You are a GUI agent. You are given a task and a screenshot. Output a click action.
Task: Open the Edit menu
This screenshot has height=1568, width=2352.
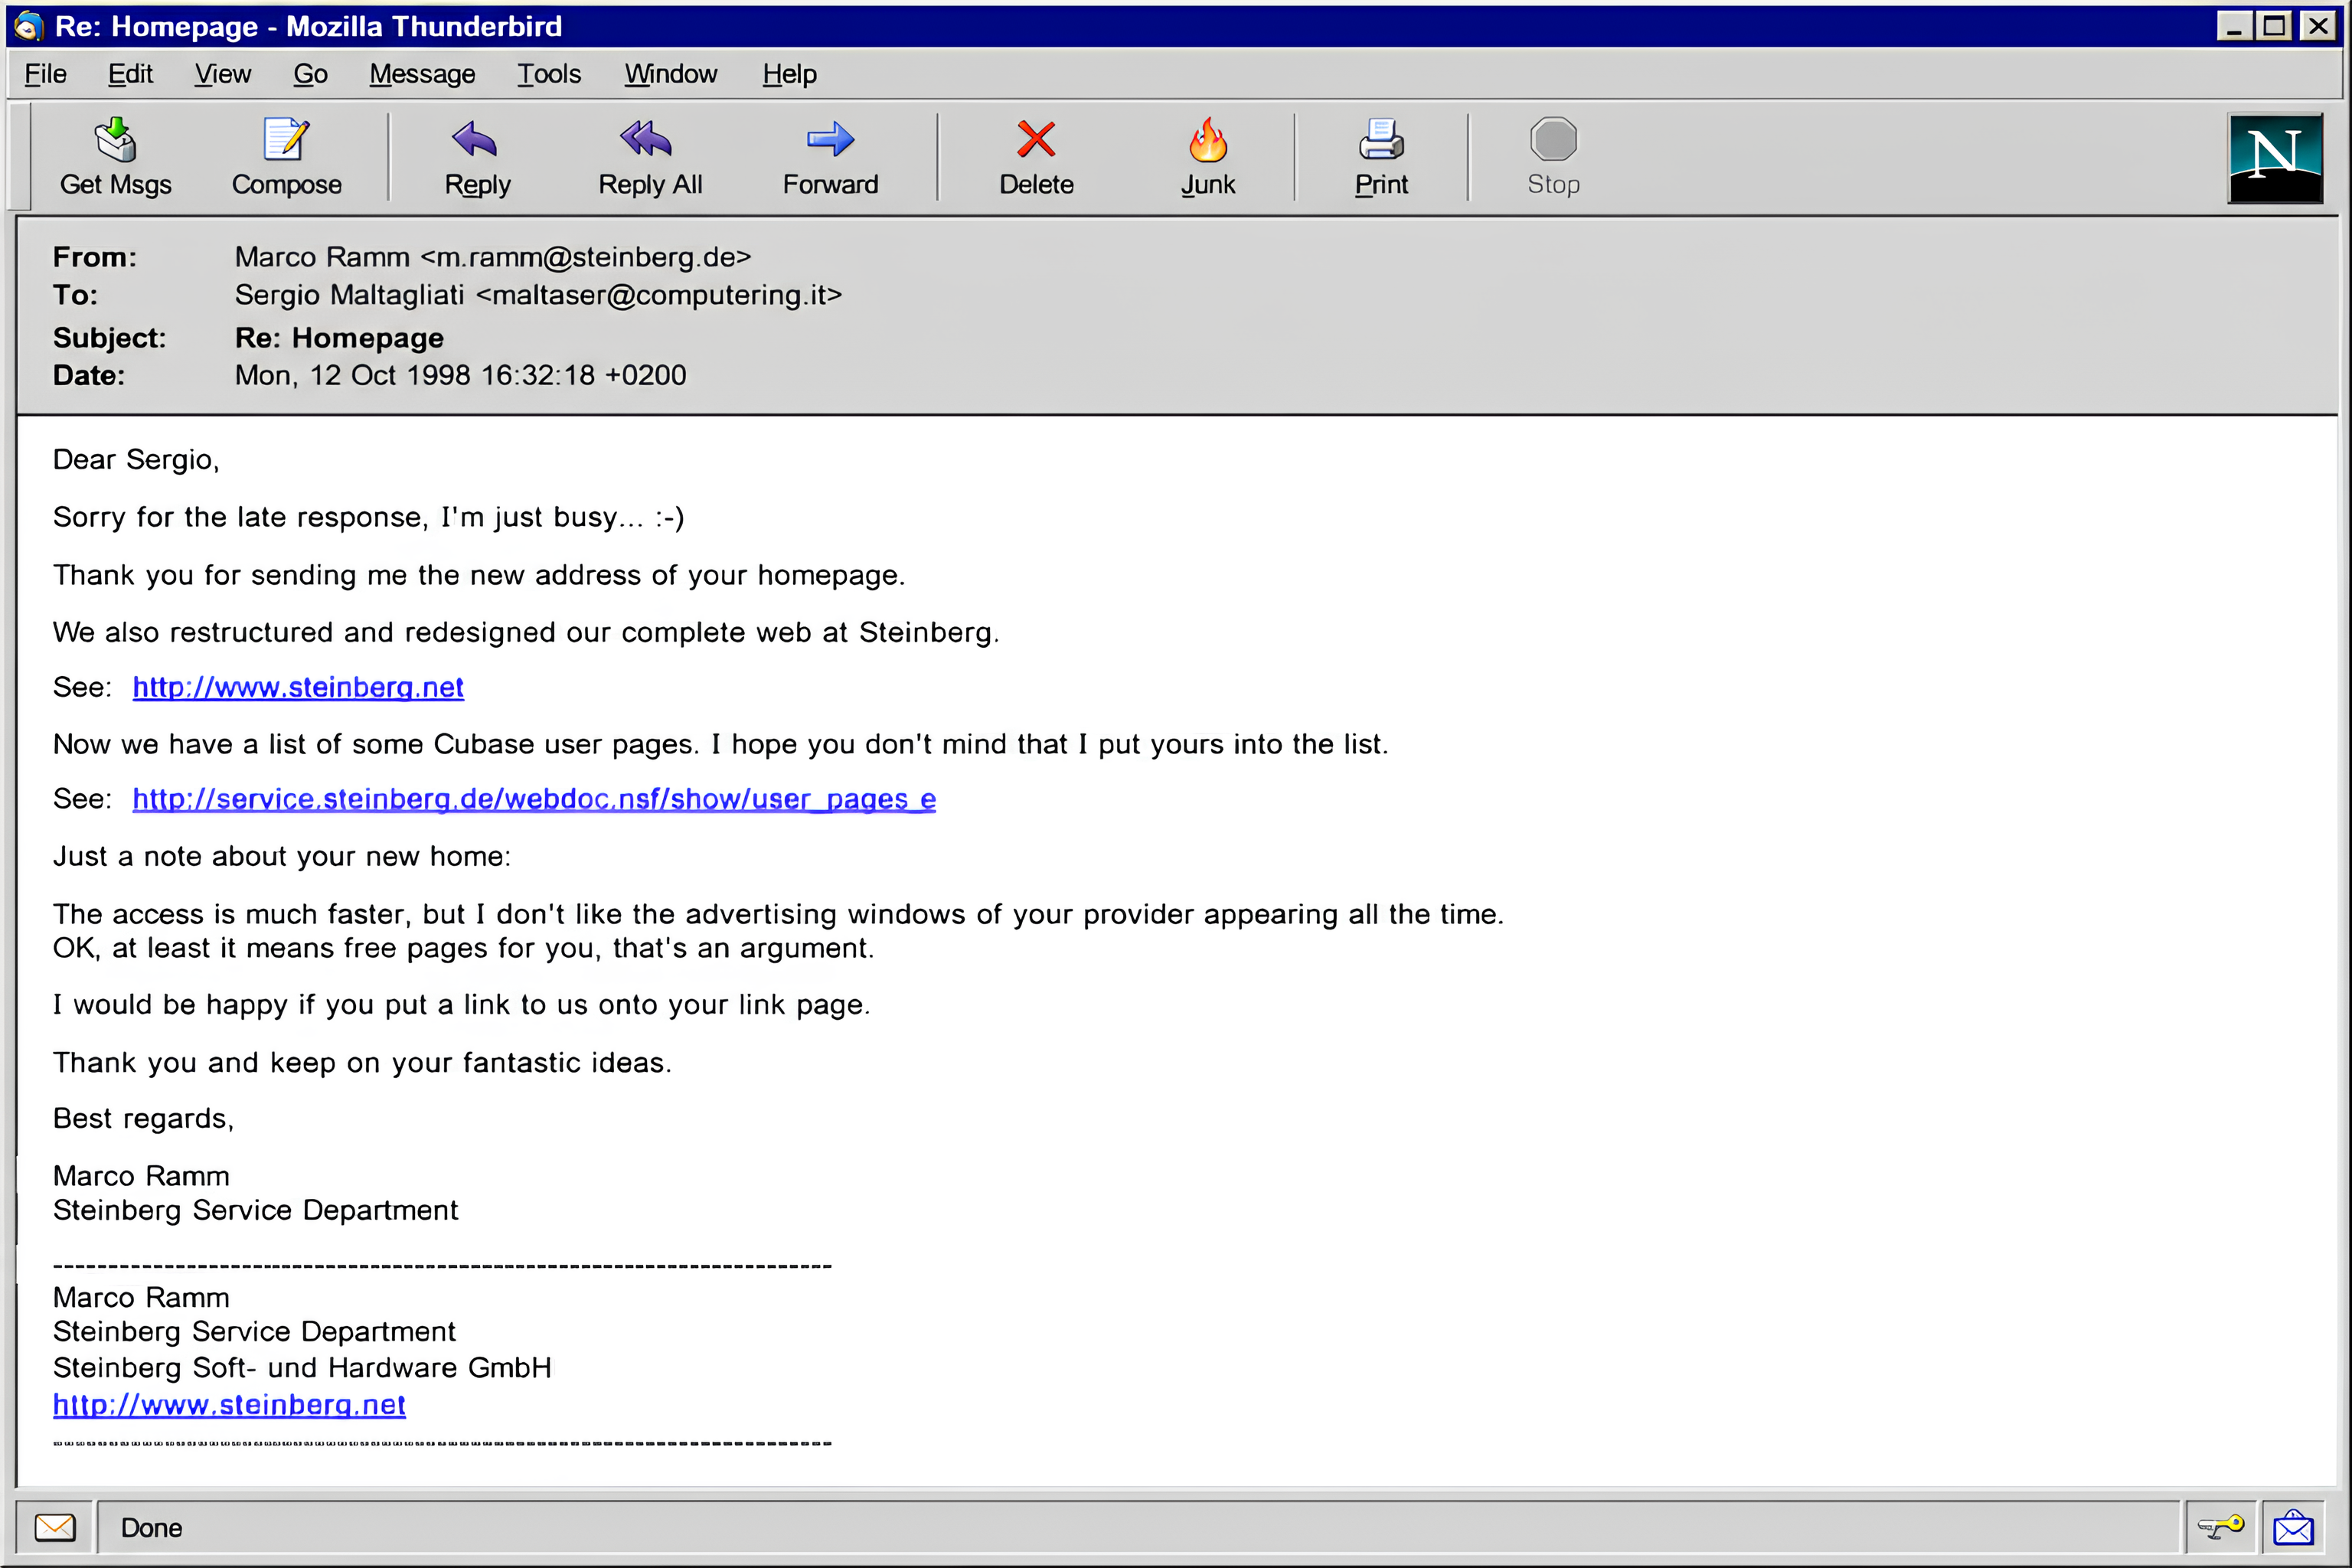(130, 74)
